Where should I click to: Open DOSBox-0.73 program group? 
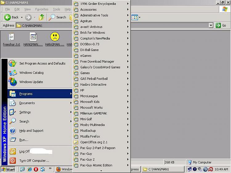[102, 44]
